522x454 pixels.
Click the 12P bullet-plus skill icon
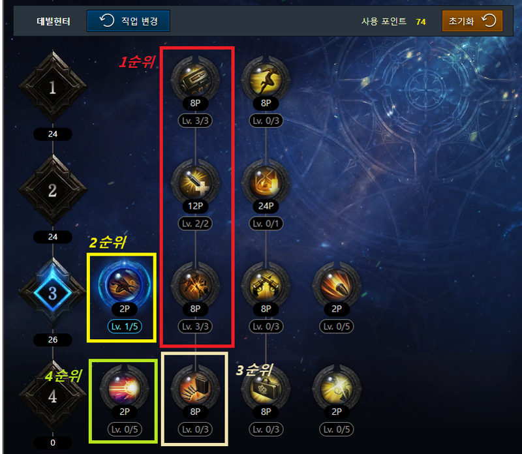[x=195, y=183]
